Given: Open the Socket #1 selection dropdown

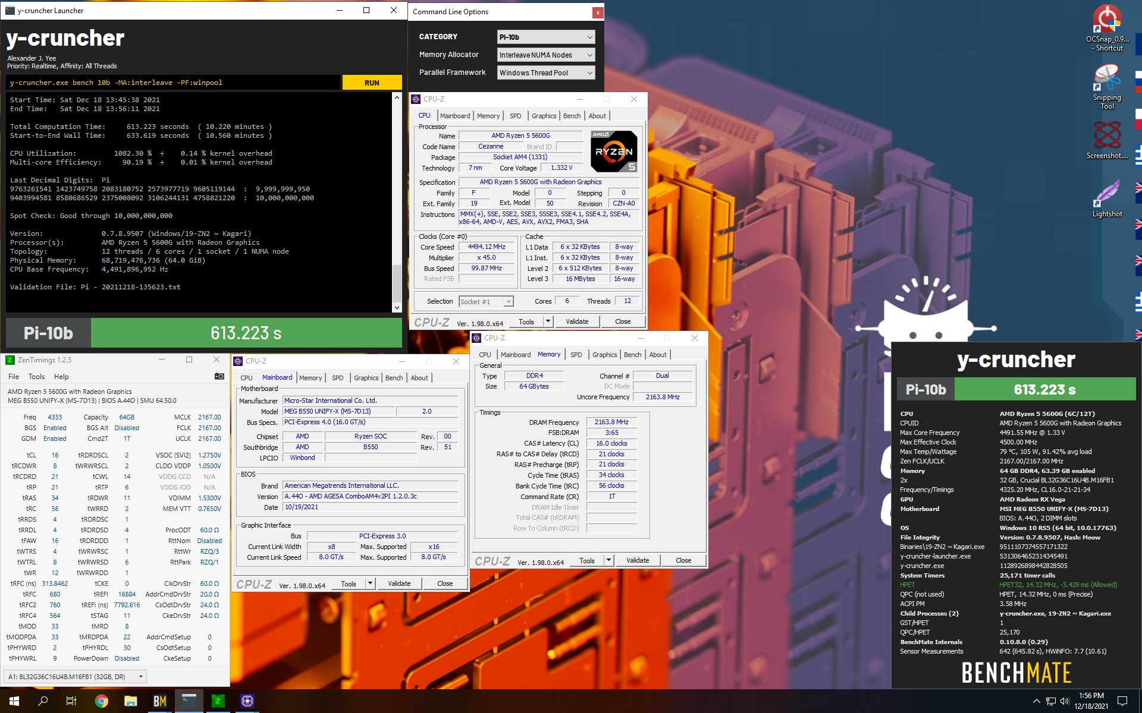Looking at the screenshot, I should click(486, 301).
